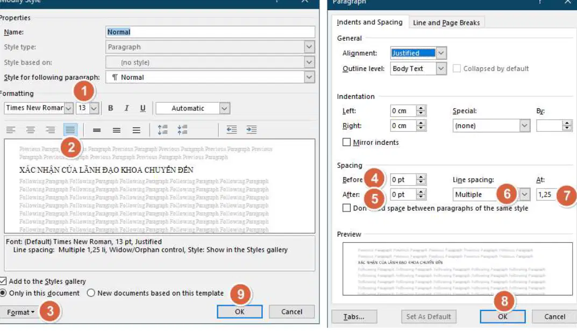Screen dimensions: 577x331
Task: Click font size box showing 13
Action: click(83, 108)
